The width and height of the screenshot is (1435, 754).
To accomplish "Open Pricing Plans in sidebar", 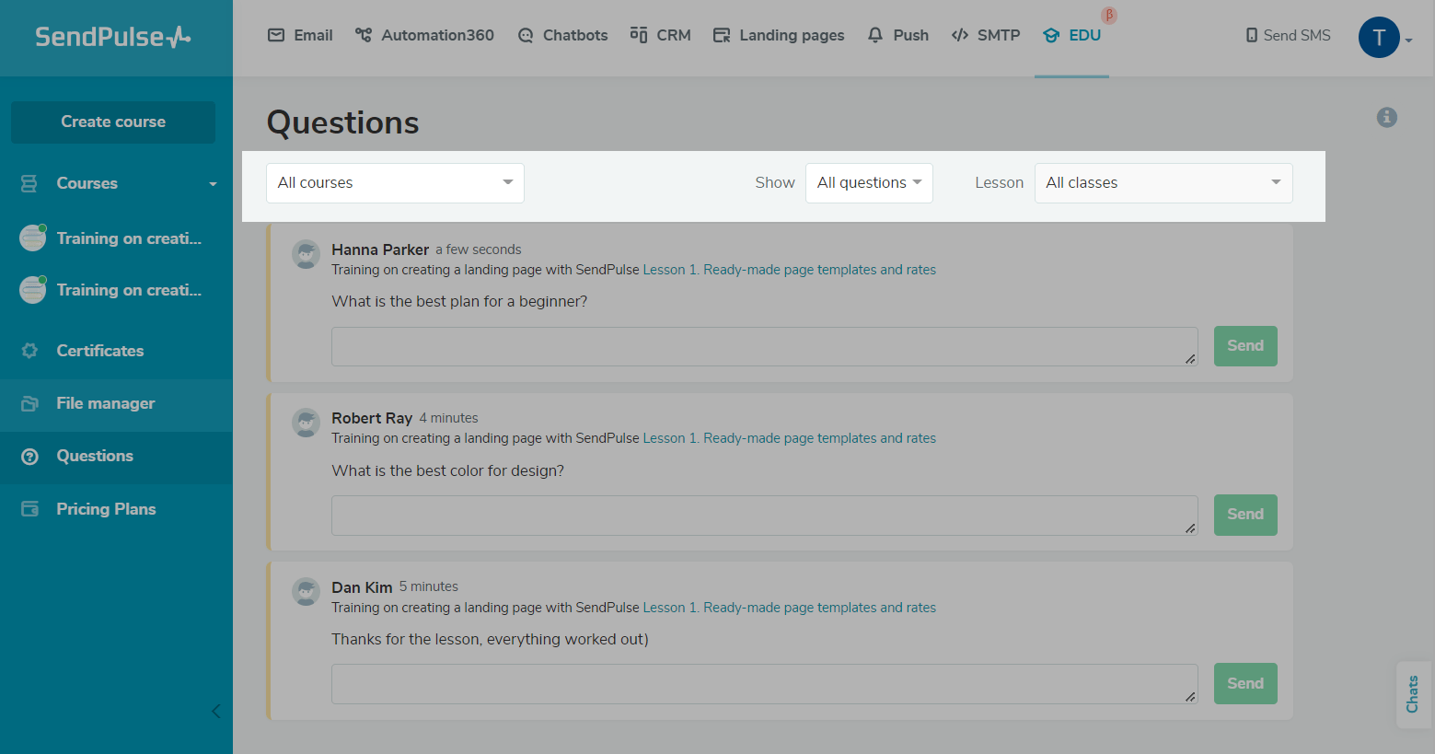I will pos(106,509).
